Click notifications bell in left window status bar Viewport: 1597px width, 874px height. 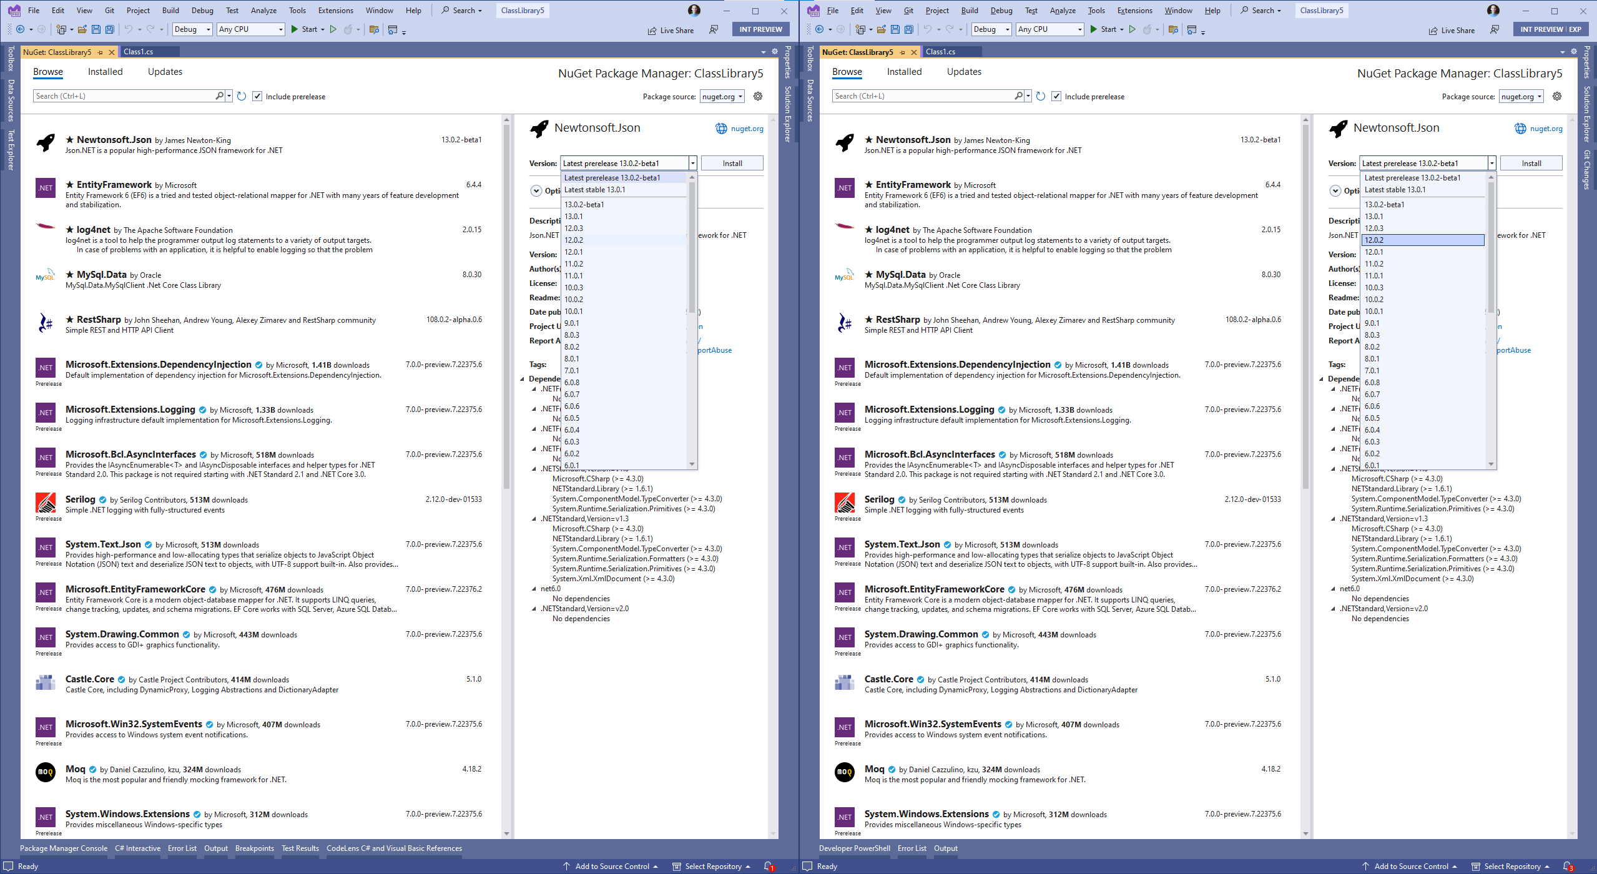click(769, 866)
